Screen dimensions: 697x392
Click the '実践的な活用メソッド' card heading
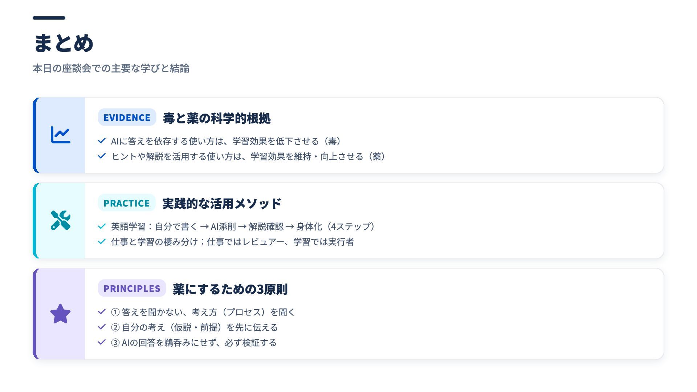point(221,204)
